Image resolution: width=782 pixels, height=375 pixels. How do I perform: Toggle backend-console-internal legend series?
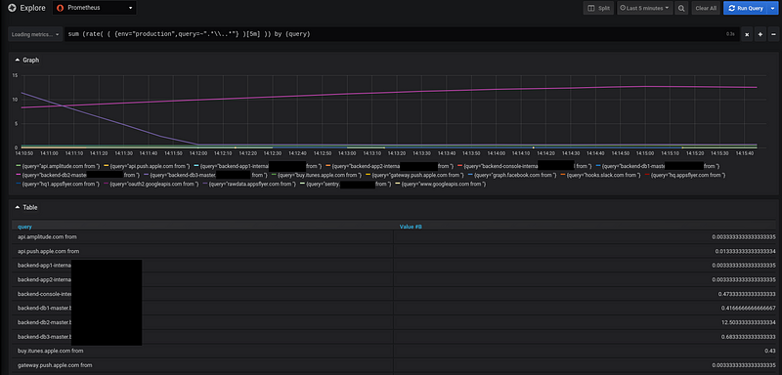(x=526, y=165)
